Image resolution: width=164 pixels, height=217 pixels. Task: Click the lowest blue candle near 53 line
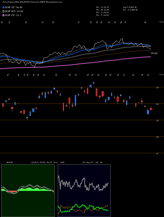coord(27,118)
